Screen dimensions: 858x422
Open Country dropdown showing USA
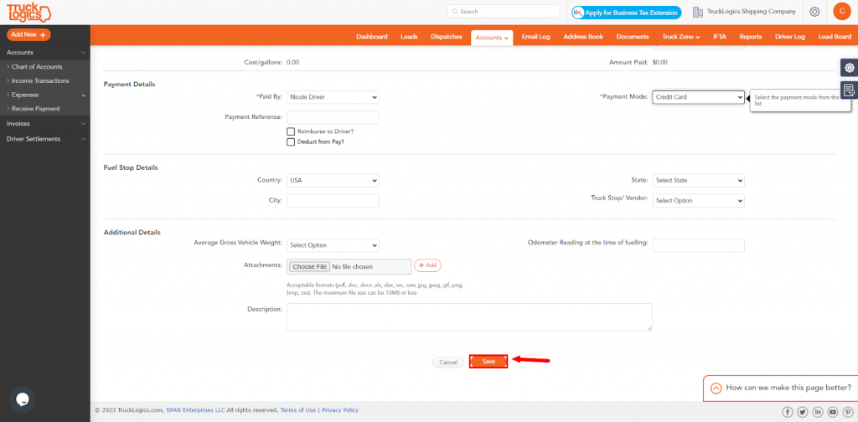pyautogui.click(x=333, y=180)
